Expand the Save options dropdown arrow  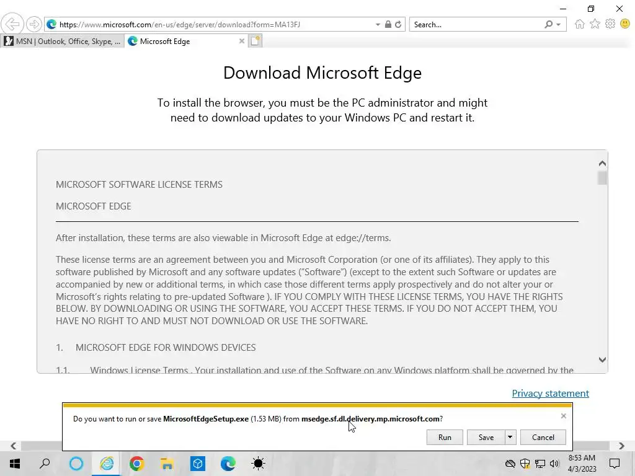click(x=510, y=437)
